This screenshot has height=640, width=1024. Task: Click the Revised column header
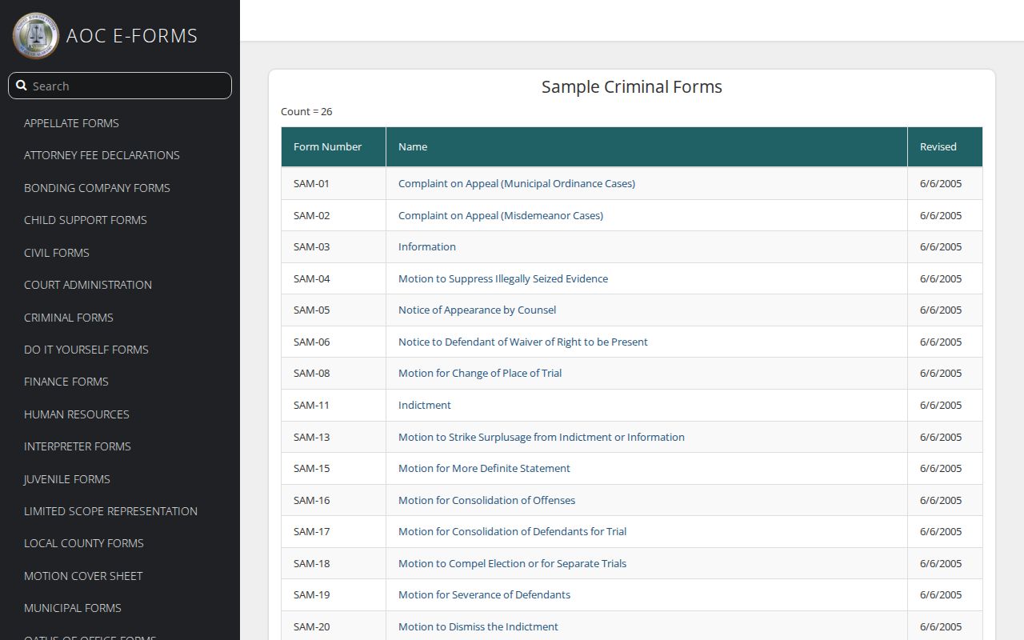[945, 147]
